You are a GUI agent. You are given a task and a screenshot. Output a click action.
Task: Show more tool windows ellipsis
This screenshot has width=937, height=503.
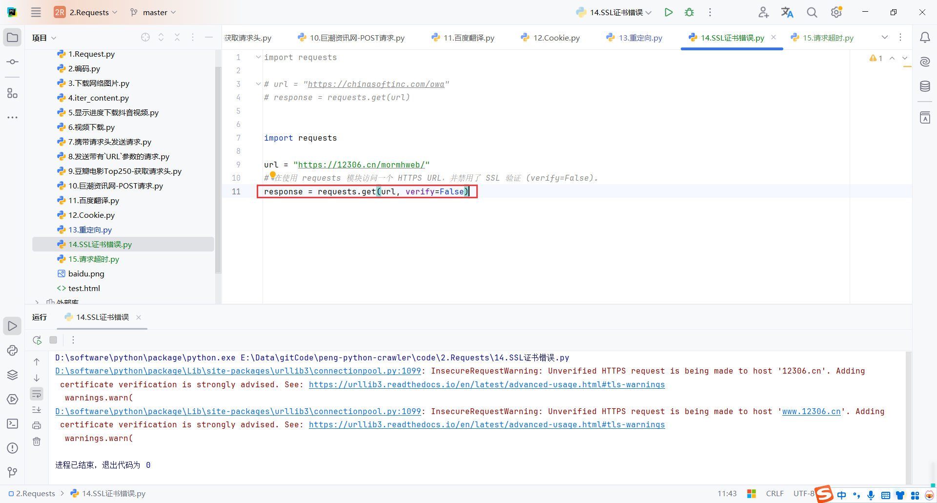point(12,117)
